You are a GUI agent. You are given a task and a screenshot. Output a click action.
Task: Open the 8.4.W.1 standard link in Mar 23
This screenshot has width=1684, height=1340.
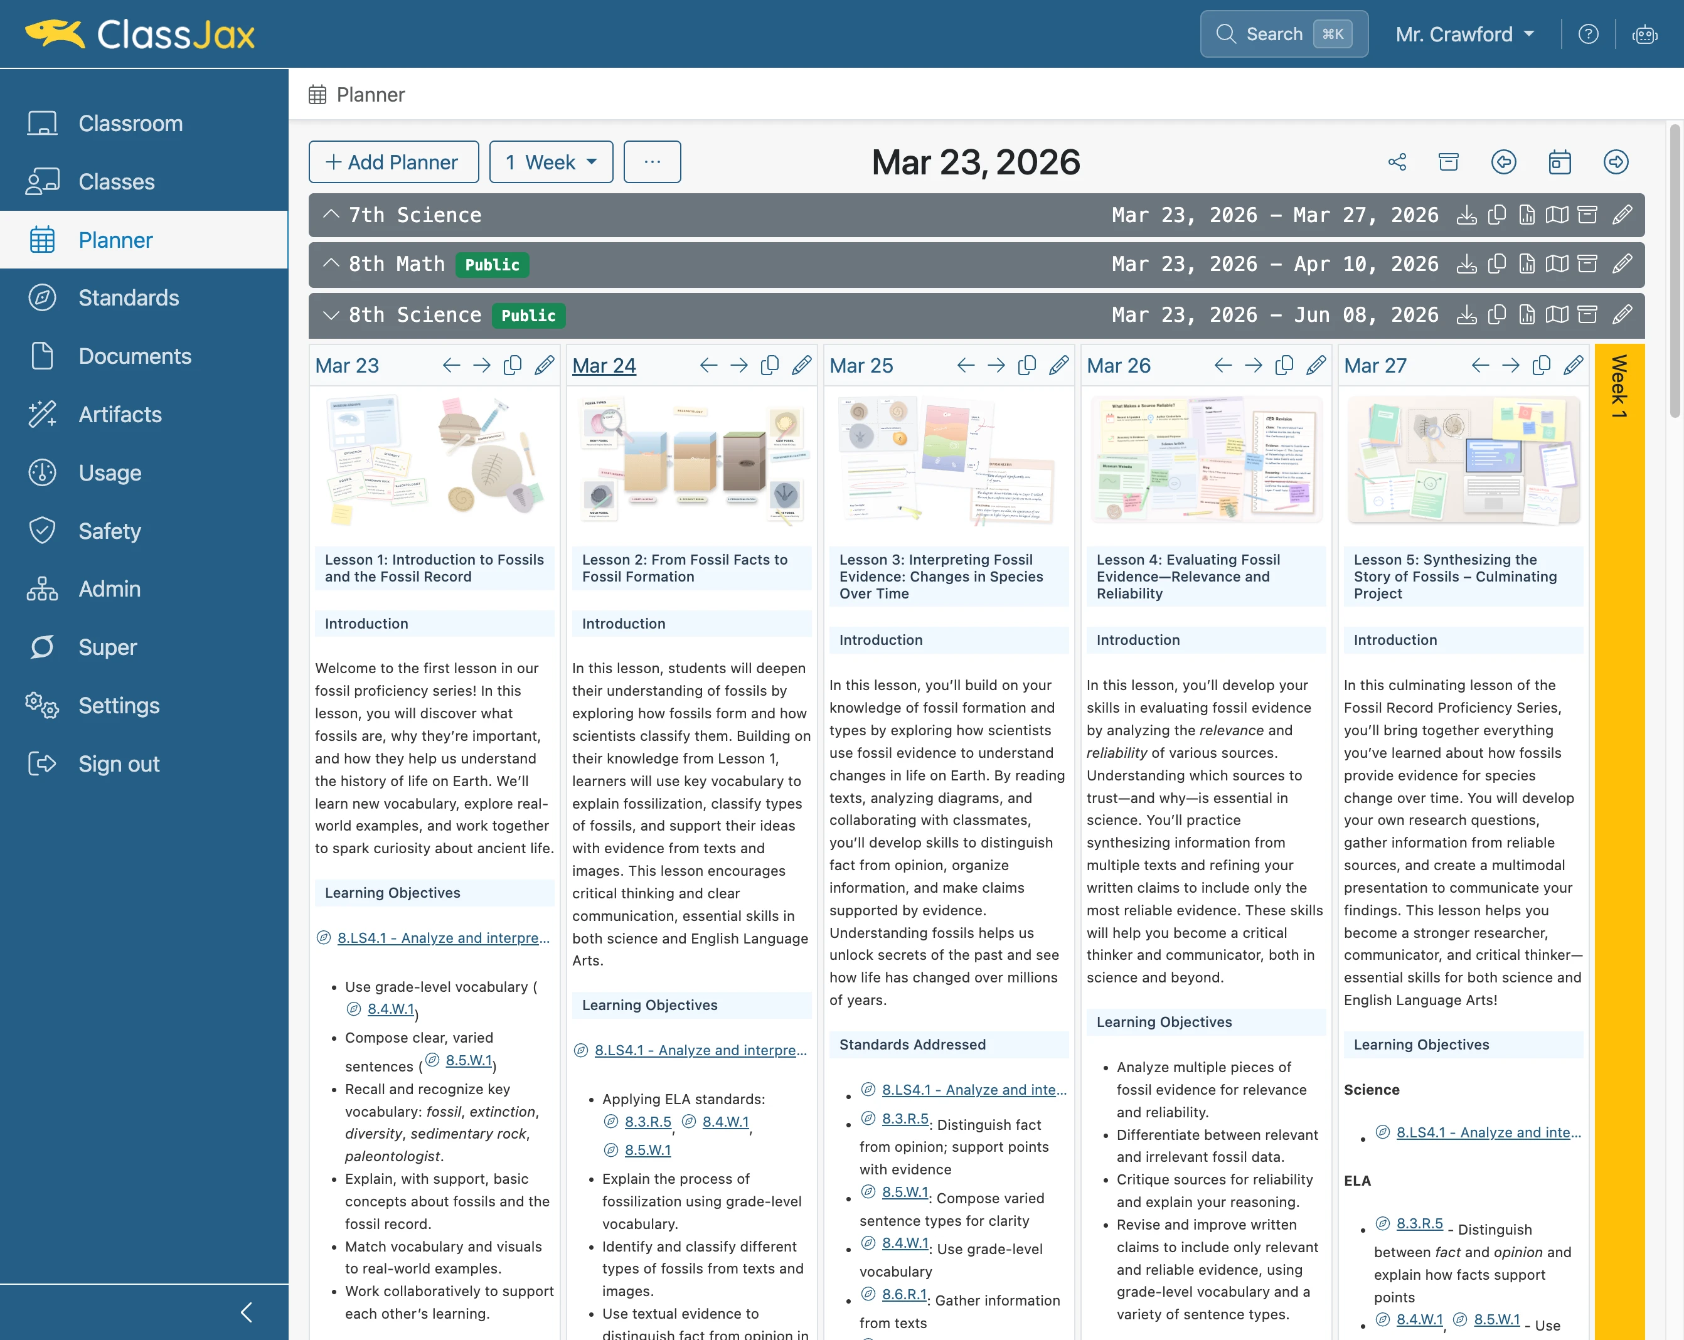(x=390, y=1008)
